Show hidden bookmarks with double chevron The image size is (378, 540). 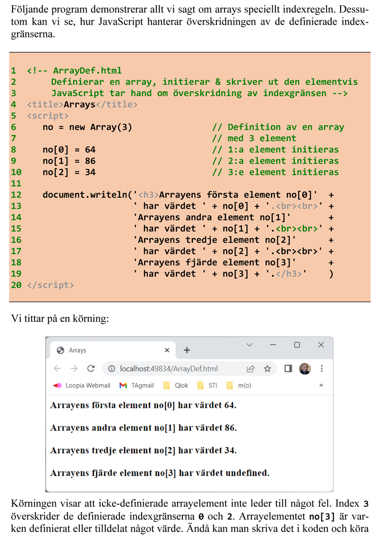pos(321,385)
